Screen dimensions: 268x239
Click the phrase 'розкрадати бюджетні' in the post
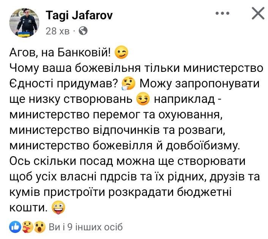point(170,192)
